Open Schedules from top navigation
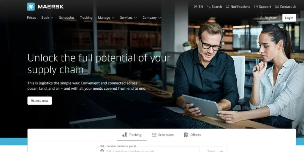The width and height of the screenshot is (304, 152). 67,18
